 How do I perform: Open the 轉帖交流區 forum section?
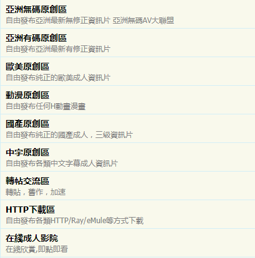click(x=27, y=181)
